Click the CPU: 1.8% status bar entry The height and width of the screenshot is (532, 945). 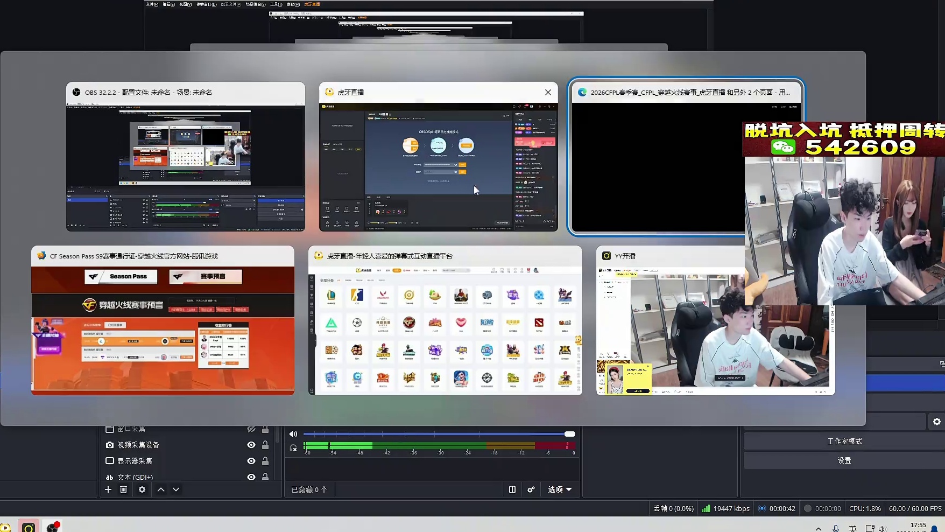[x=865, y=508]
